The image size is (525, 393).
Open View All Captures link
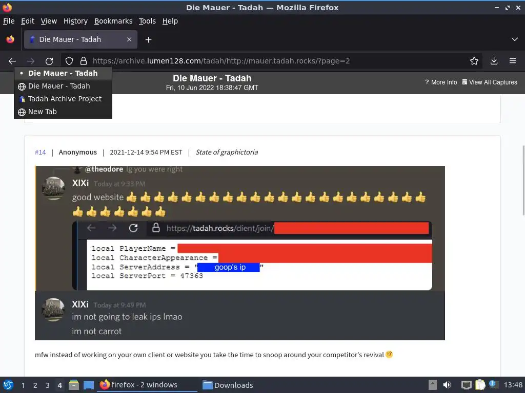tap(490, 82)
